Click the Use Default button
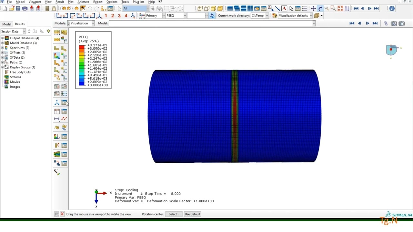This screenshot has height=232, width=413. [x=192, y=214]
